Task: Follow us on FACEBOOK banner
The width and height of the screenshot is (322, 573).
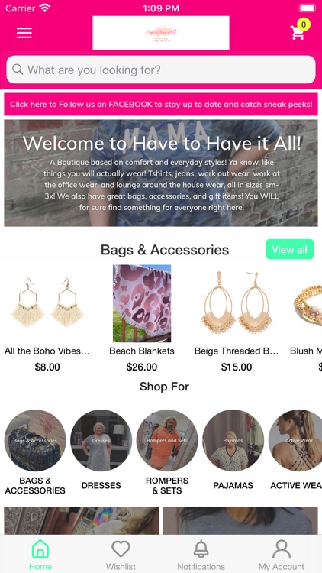Action: [161, 104]
